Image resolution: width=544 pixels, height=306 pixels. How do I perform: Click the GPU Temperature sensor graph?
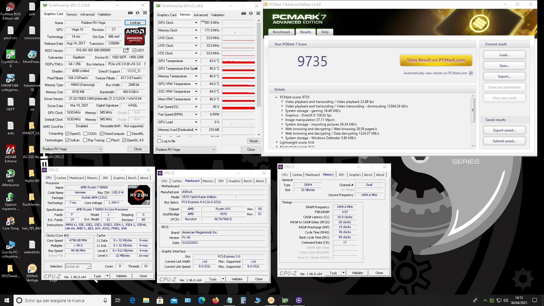(x=238, y=61)
